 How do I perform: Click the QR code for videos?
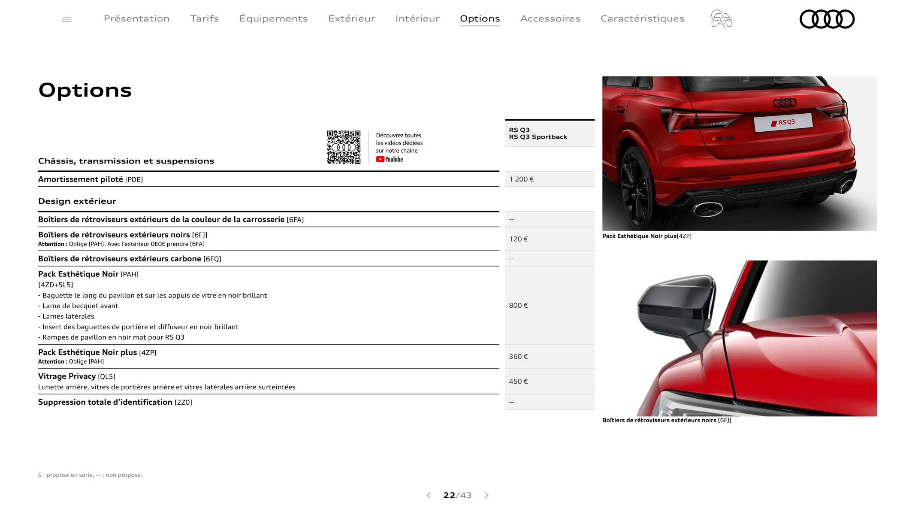(x=344, y=147)
